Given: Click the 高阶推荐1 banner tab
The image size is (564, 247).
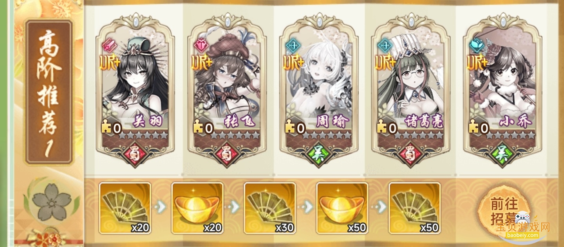Looking at the screenshot, I should (49, 92).
